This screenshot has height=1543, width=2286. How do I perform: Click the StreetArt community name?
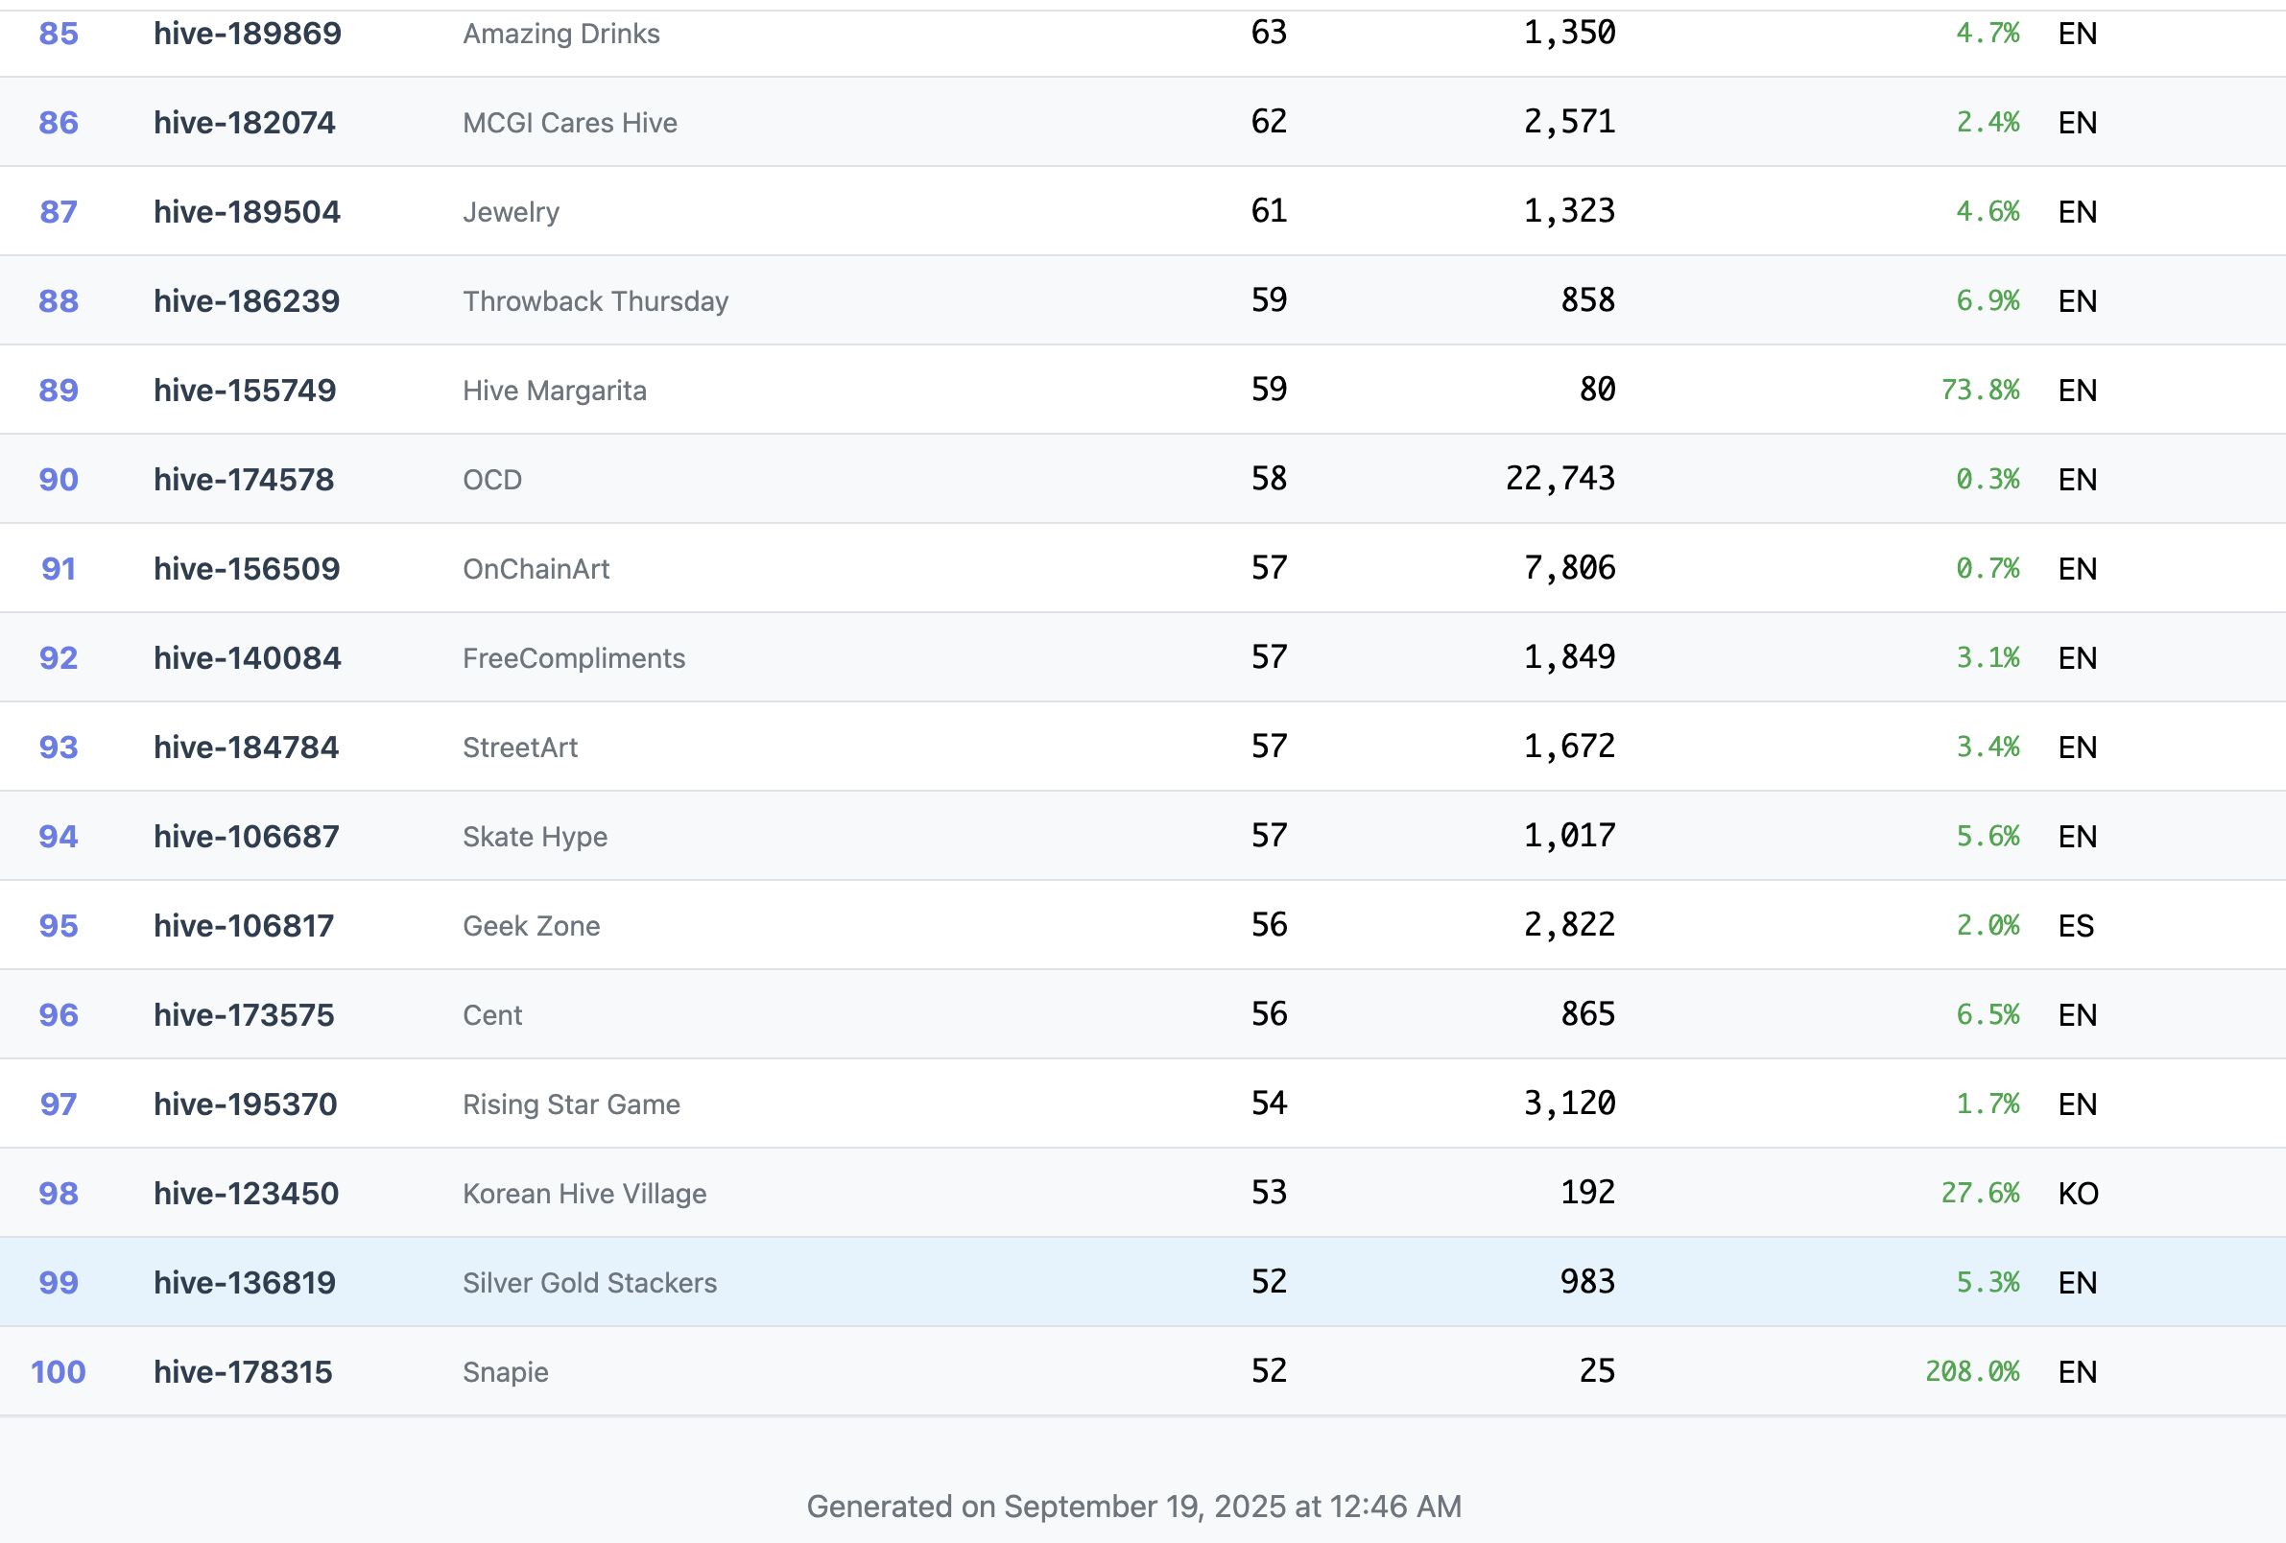(519, 748)
